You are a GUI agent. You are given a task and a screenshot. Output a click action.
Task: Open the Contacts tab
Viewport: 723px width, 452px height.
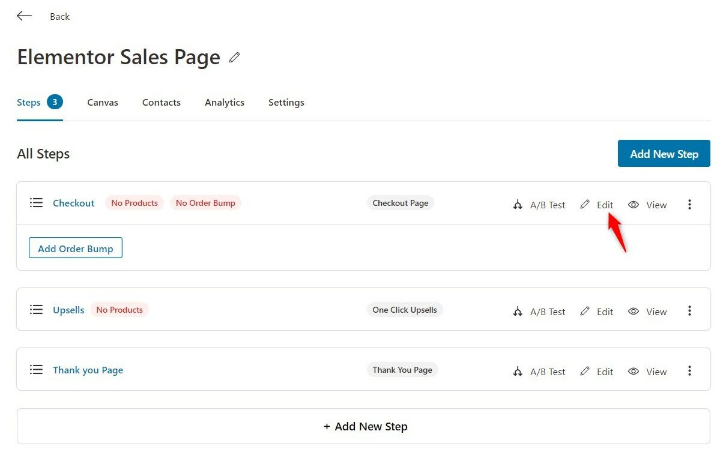pos(162,103)
